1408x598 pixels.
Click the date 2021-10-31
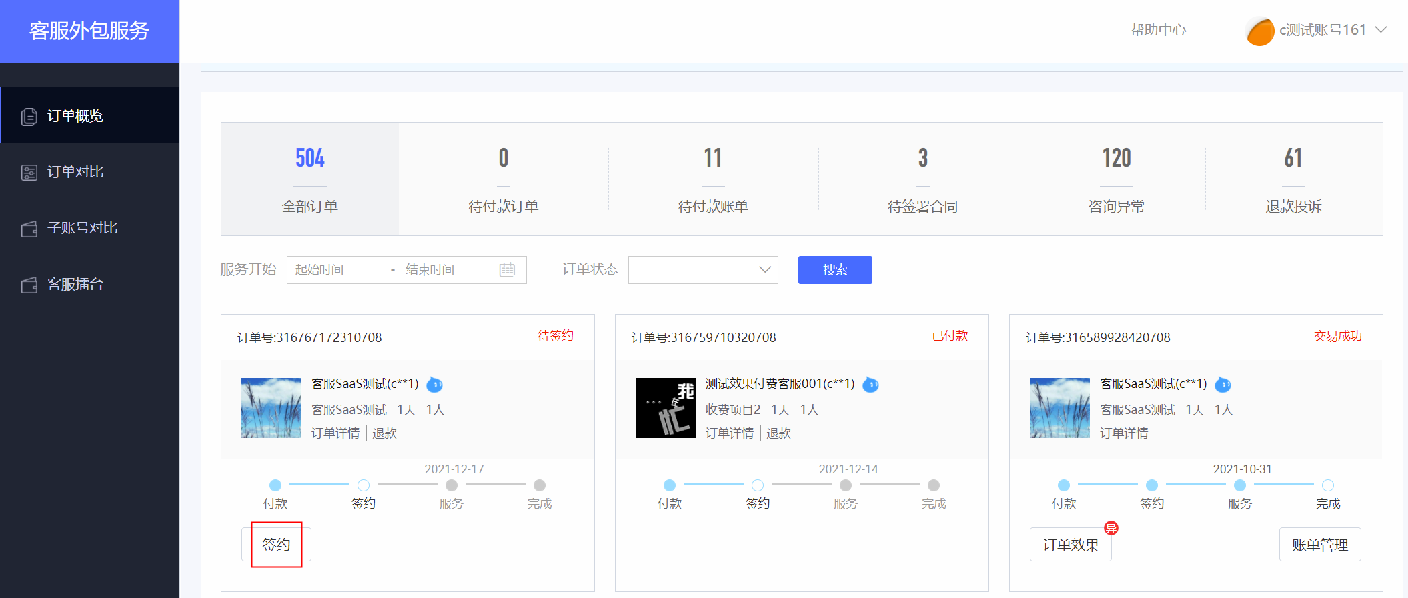click(1243, 469)
